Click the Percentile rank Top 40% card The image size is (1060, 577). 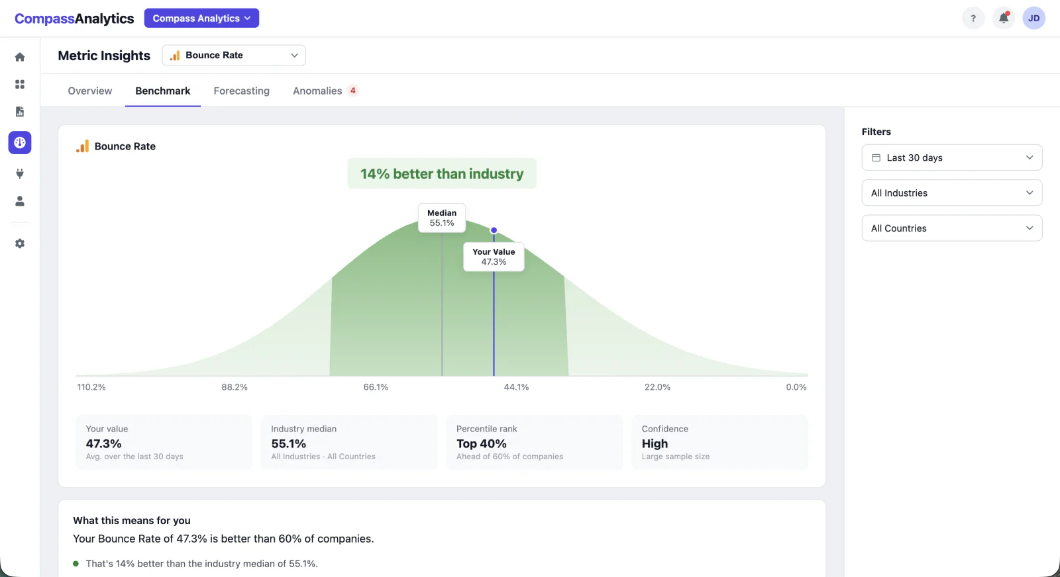click(x=535, y=442)
